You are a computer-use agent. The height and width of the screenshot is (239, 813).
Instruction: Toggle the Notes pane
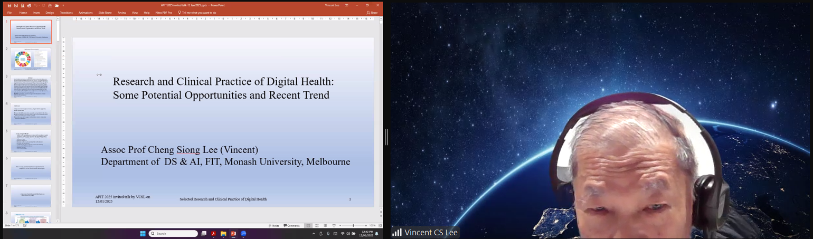(x=273, y=225)
